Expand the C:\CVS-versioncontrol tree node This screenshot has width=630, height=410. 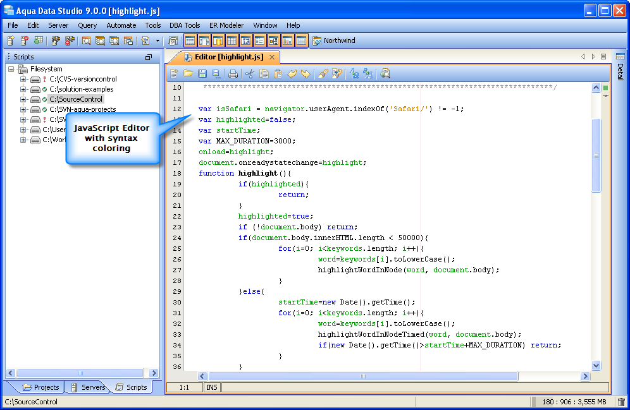23,80
